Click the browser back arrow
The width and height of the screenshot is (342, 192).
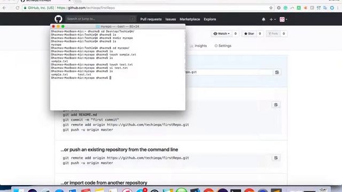click(4, 8)
